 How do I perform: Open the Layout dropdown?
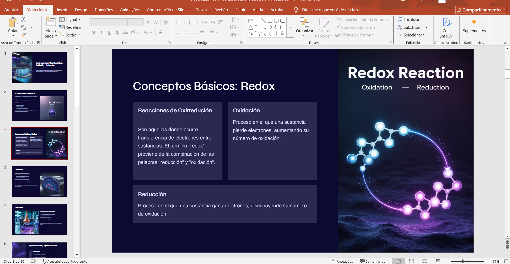pos(70,19)
